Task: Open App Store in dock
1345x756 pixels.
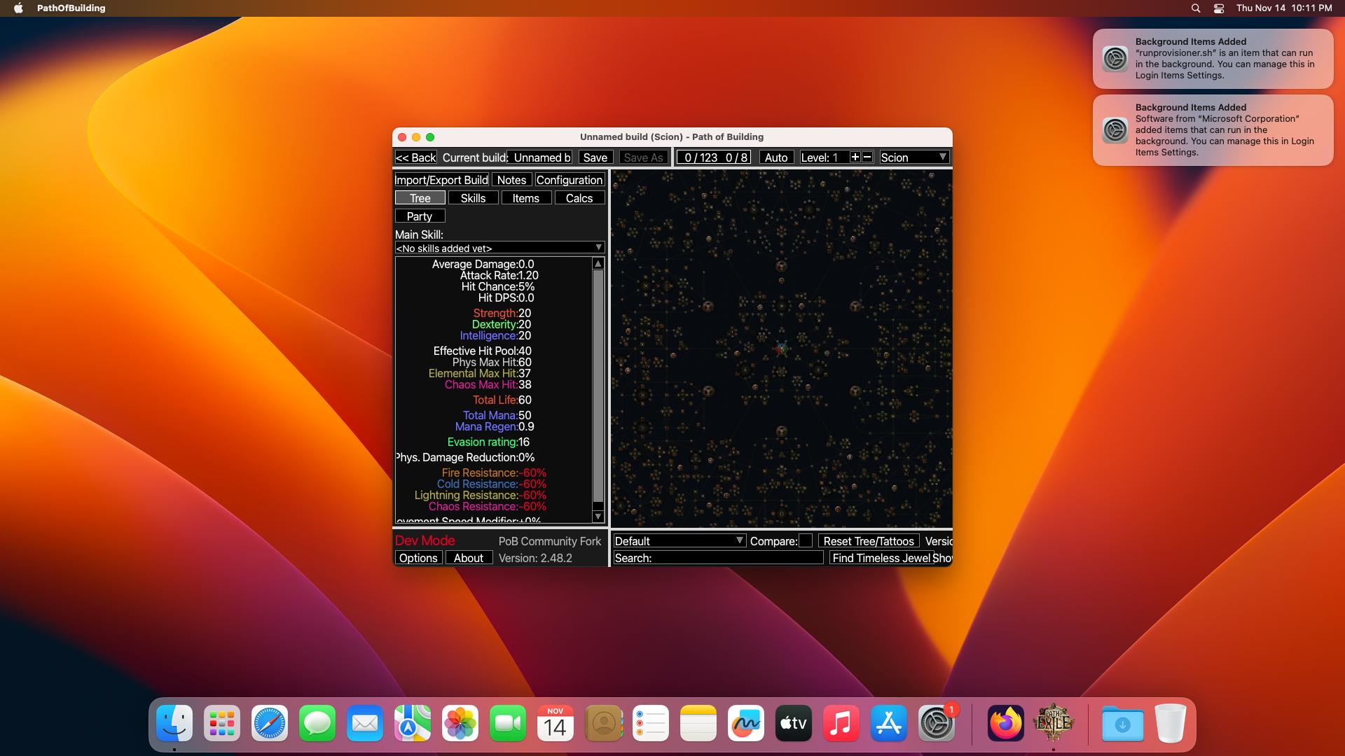Action: tap(889, 723)
